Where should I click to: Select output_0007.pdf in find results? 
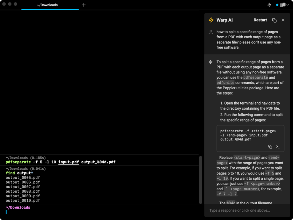[23, 187]
